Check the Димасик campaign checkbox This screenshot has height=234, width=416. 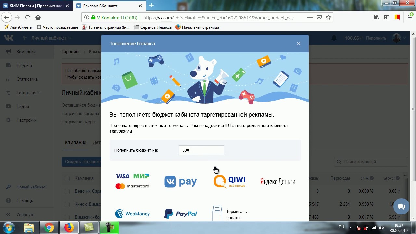[67, 217]
